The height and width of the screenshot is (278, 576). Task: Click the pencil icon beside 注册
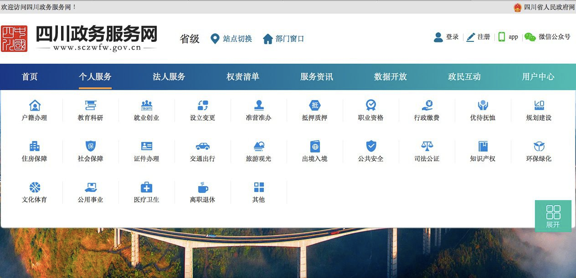click(471, 37)
